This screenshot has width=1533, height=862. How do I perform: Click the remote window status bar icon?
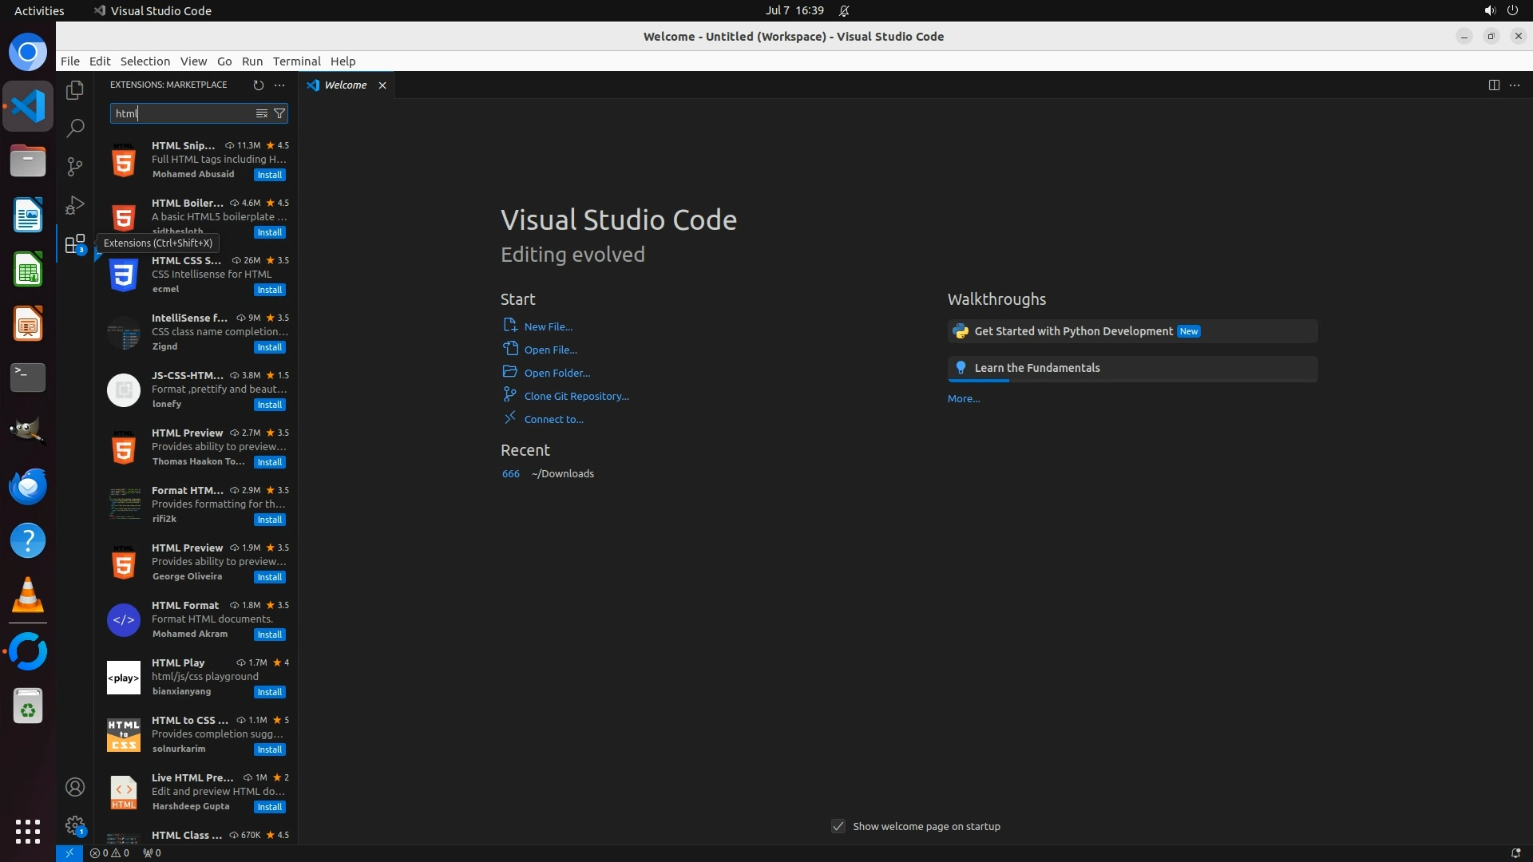pos(69,852)
